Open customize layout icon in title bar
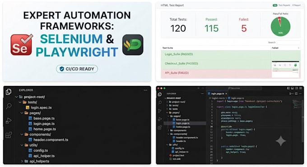Screen dimensions: 307x167 point(301,88)
